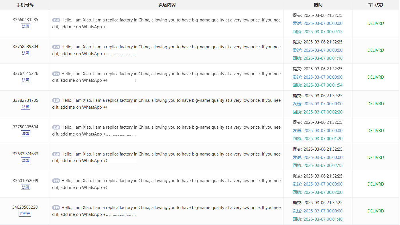Click the 西班牙 tag under 34628583228
This screenshot has width=400, height=225.
(25, 214)
